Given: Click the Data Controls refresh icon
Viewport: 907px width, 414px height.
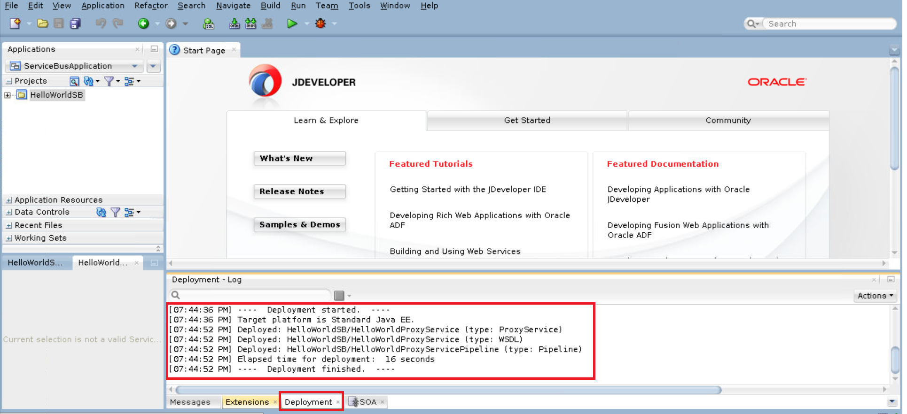Looking at the screenshot, I should (101, 212).
